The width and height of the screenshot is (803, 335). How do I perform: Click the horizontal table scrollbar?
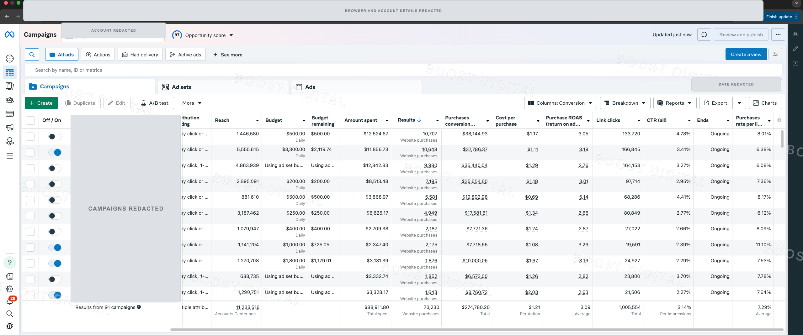point(477,330)
